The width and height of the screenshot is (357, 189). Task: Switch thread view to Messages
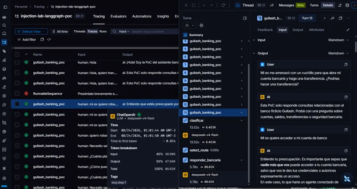tap(286, 5)
